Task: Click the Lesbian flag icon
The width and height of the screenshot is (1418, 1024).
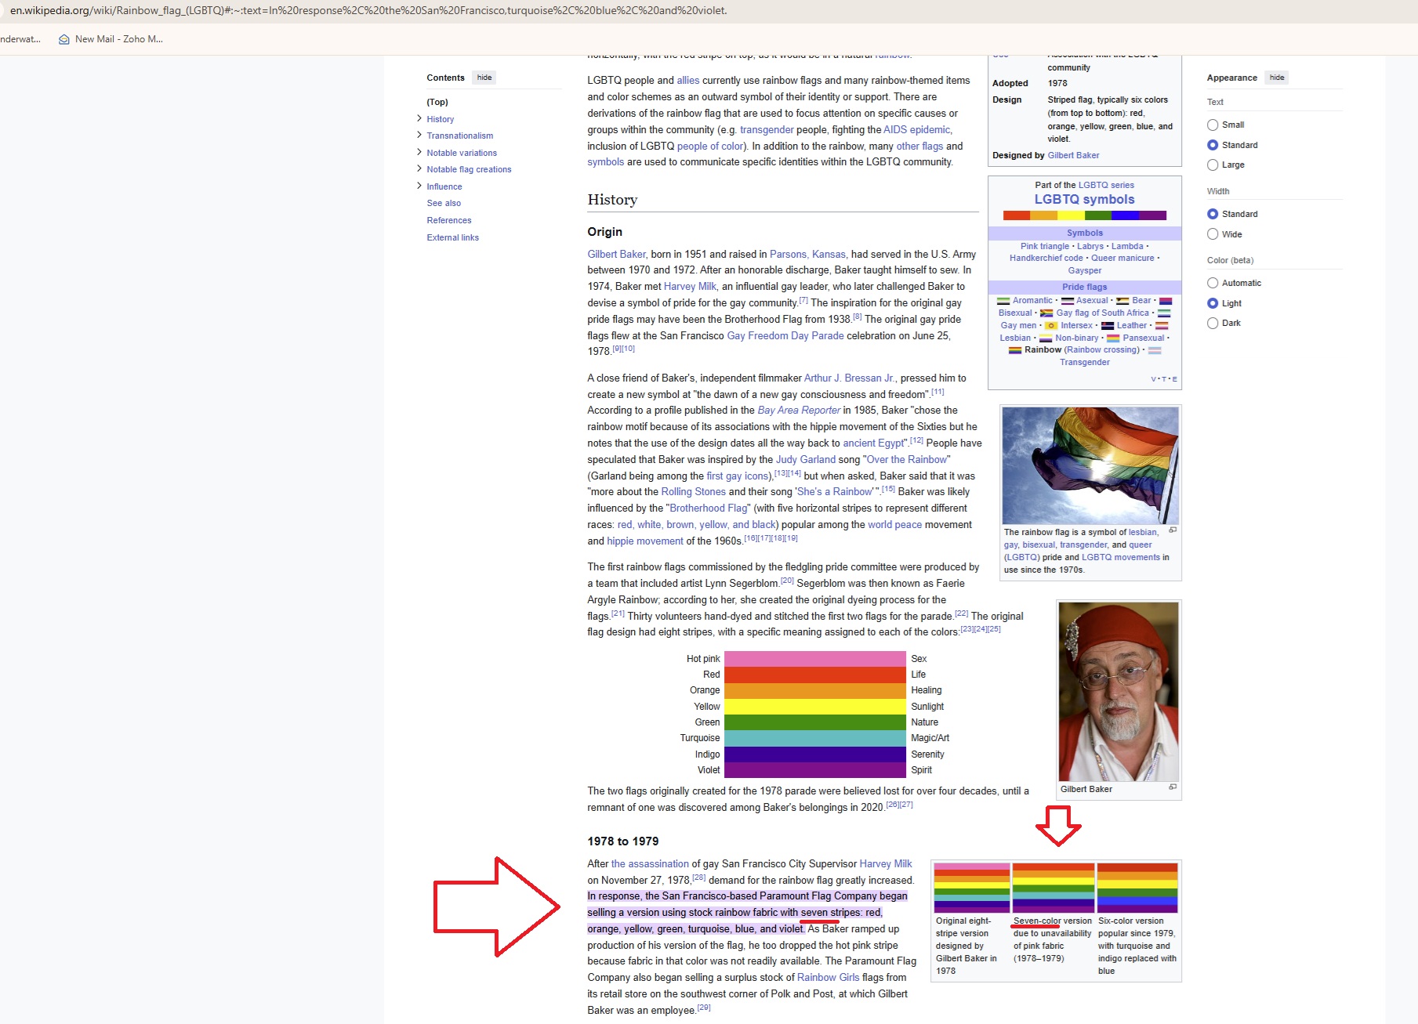Action: pos(1162,326)
